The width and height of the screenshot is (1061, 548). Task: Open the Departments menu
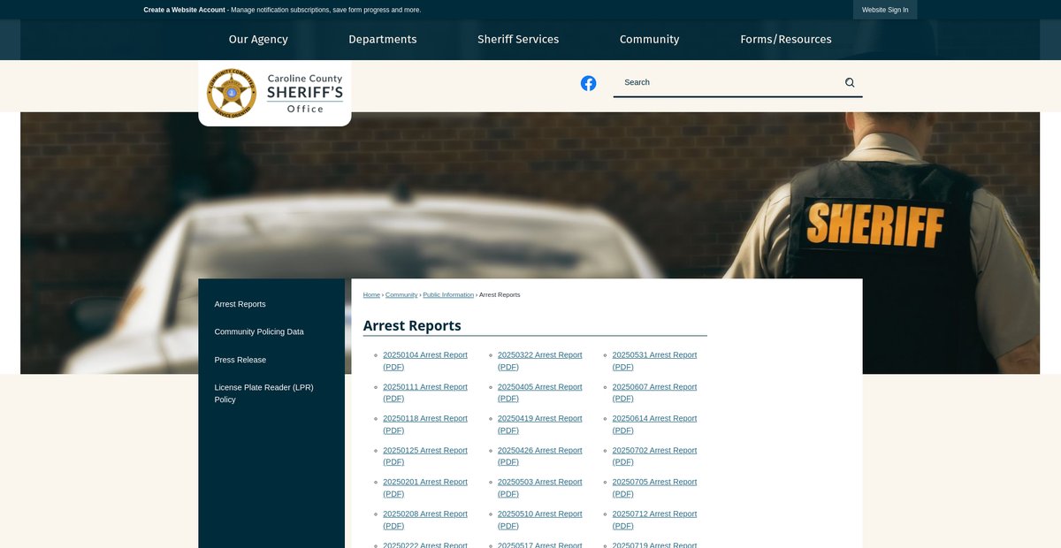383,39
